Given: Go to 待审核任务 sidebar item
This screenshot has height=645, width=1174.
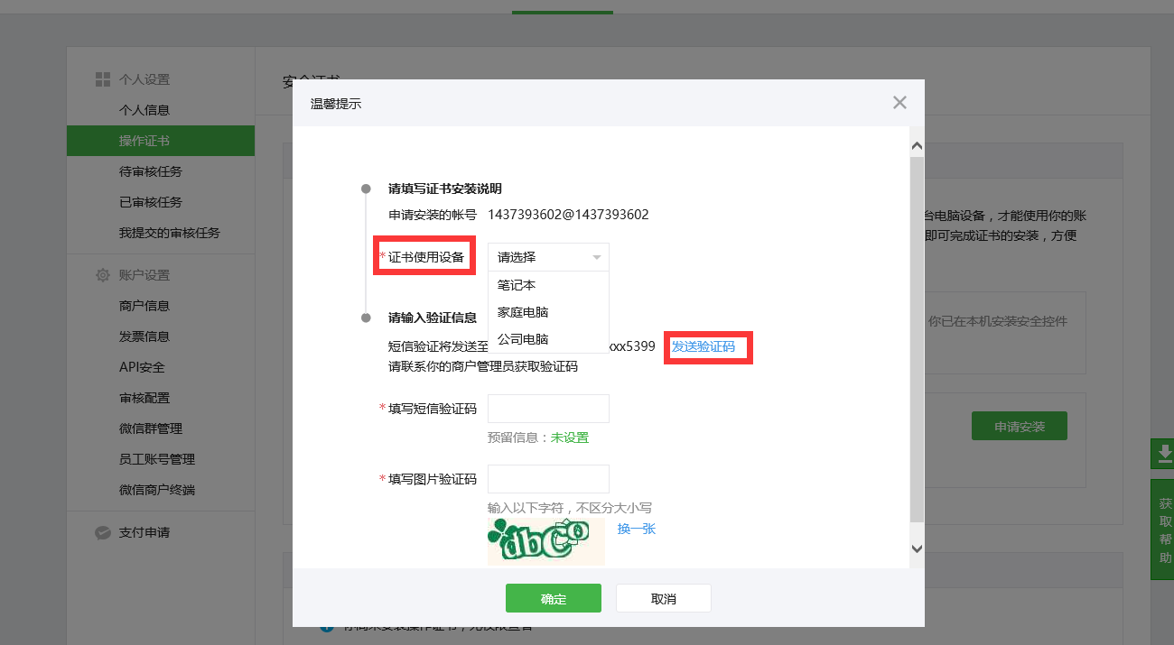Looking at the screenshot, I should click(x=151, y=171).
